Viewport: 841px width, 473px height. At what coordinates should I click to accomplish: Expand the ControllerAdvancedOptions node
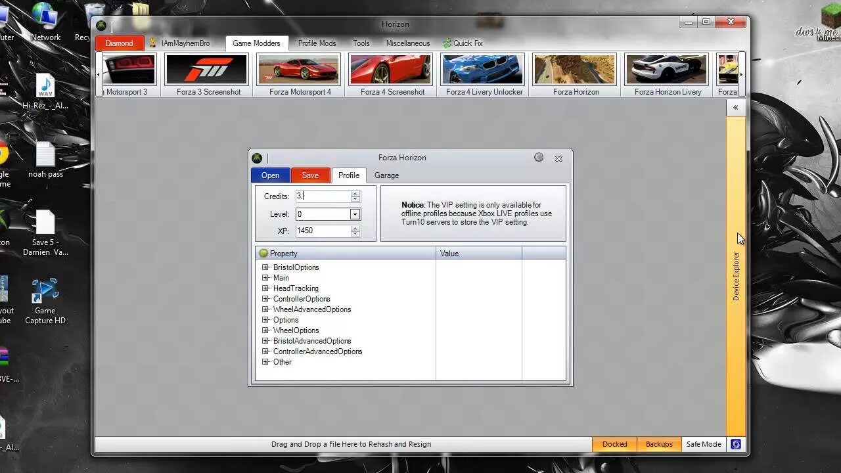point(265,351)
